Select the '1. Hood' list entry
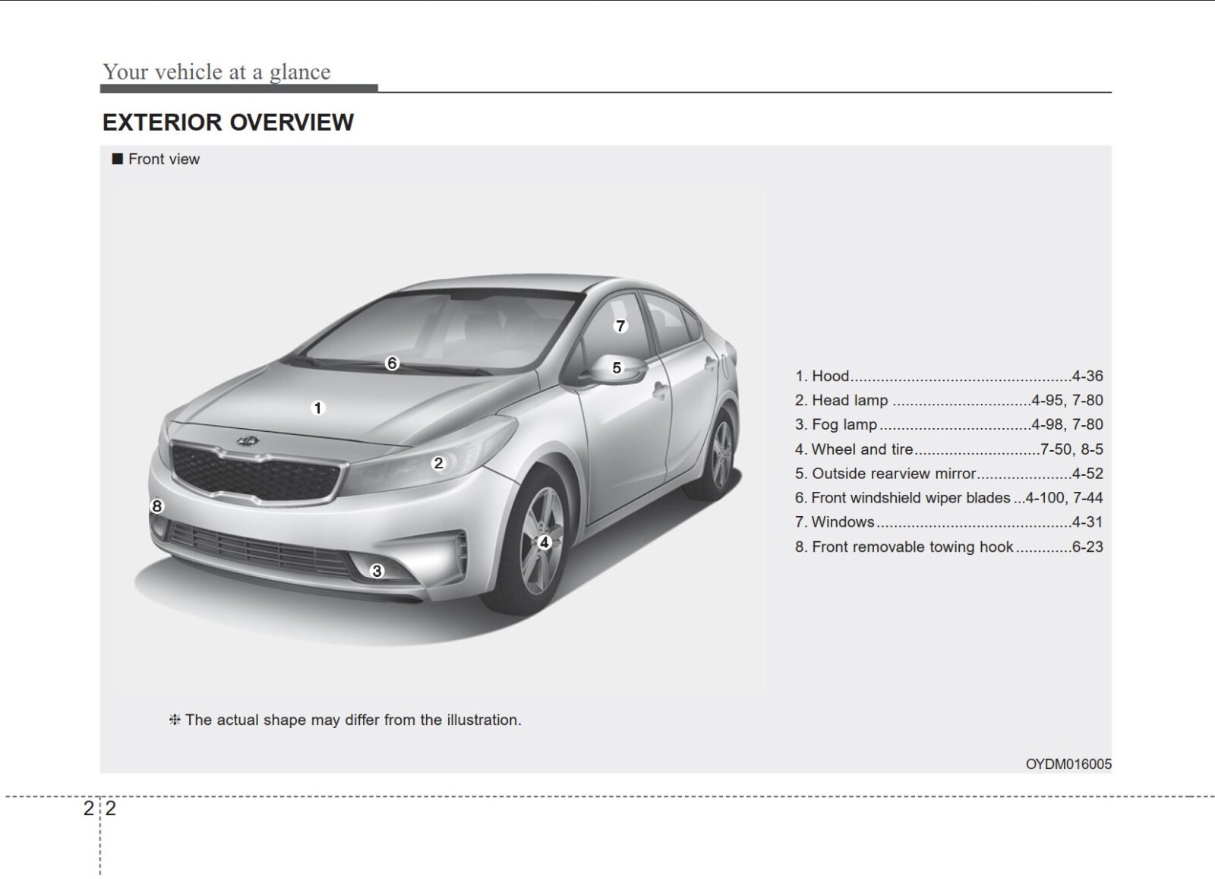The width and height of the screenshot is (1215, 879). coord(948,376)
